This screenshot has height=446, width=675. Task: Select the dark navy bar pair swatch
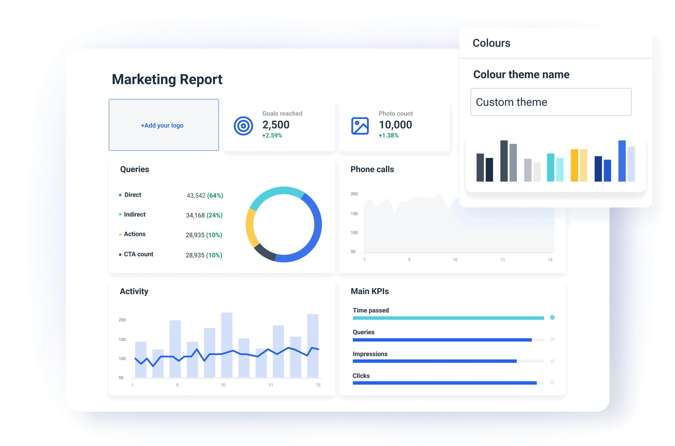485,167
